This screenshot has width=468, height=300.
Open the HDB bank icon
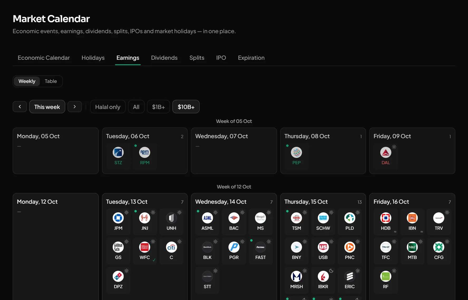(386, 218)
